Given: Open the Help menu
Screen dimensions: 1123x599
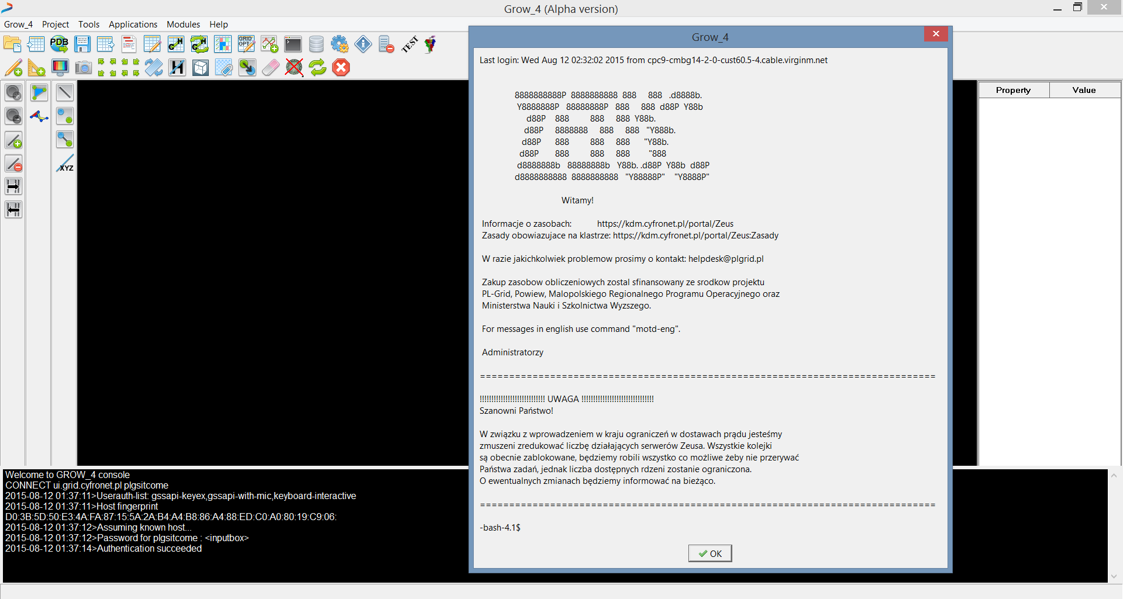Looking at the screenshot, I should 219,25.
